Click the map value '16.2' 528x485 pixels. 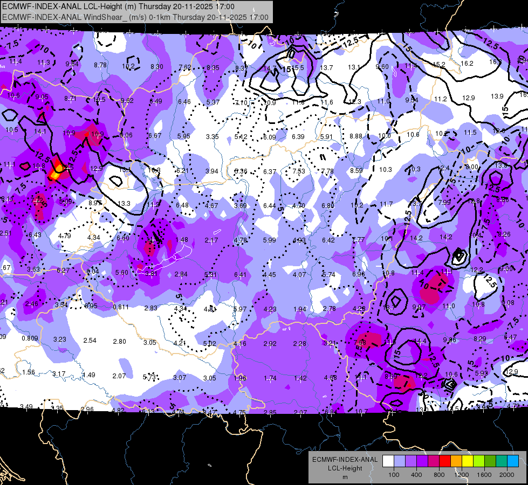pyautogui.click(x=467, y=63)
